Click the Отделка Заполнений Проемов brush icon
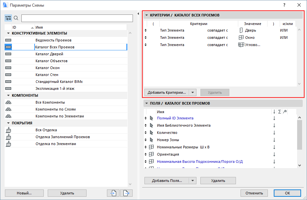The image size is (307, 200). (9, 137)
